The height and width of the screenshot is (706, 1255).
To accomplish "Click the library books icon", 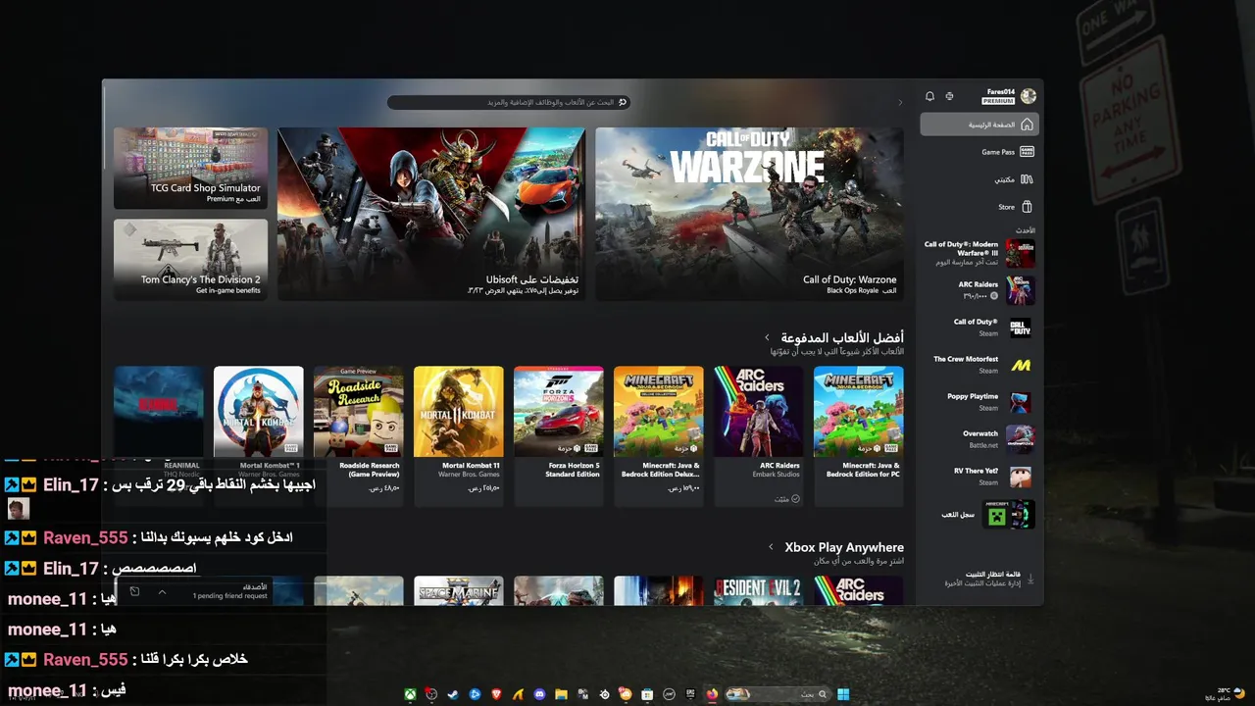I will [1027, 179].
